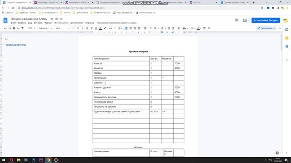Click the Explore button at the bottom right

tap(277, 153)
